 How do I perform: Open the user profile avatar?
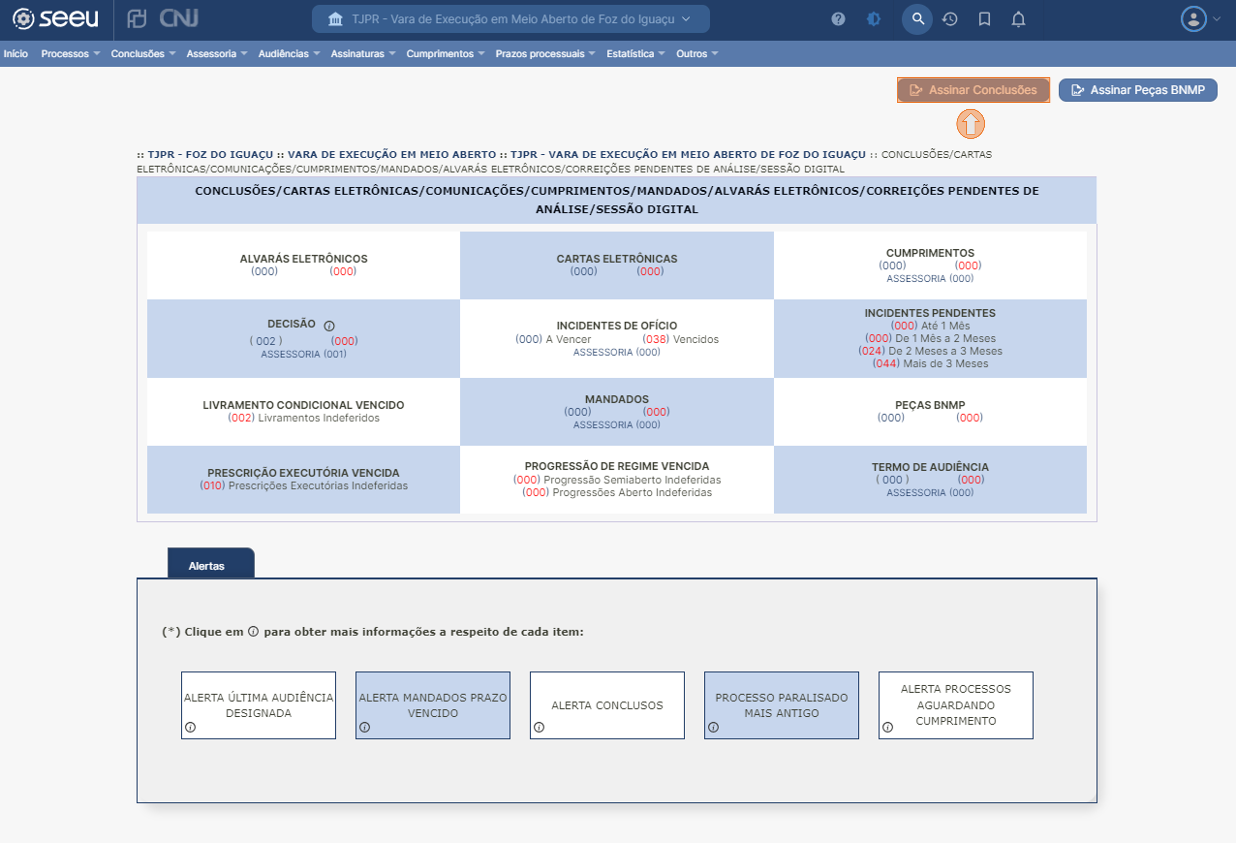pyautogui.click(x=1193, y=19)
